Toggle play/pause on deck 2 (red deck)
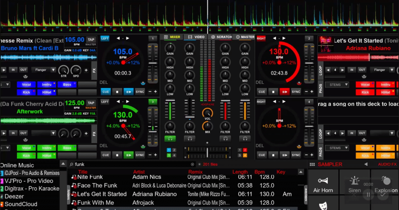The width and height of the screenshot is (399, 210). pyautogui.click(x=284, y=92)
